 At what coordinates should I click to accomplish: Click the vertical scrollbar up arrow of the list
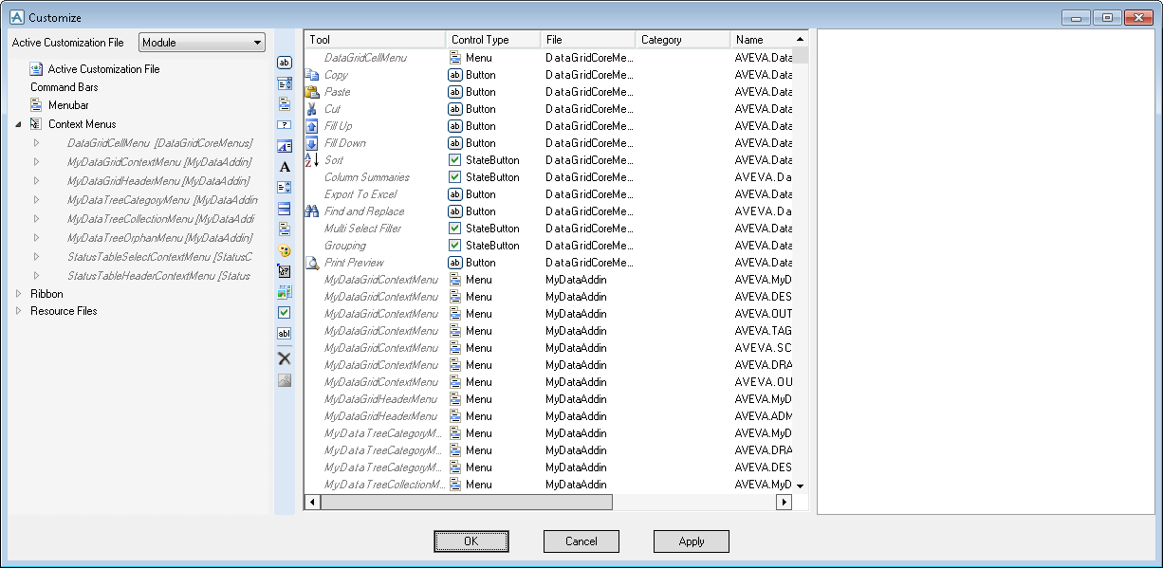point(801,40)
